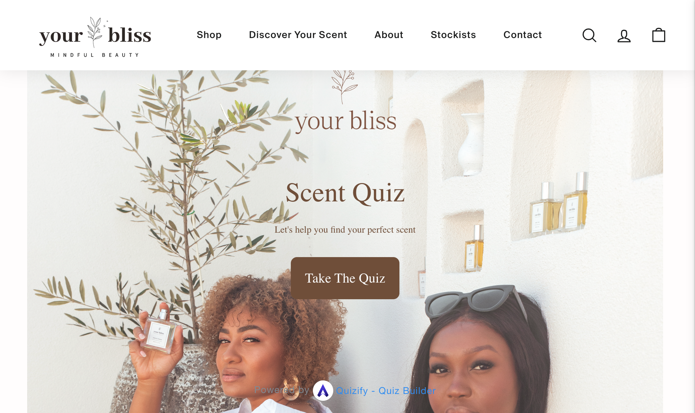Open the shopping bag cart icon
The height and width of the screenshot is (413, 695).
click(659, 35)
